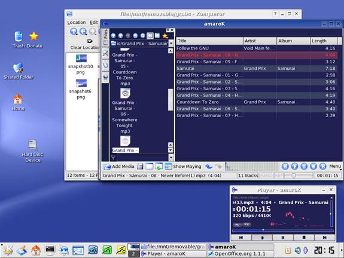Open the bottom sidebar tab below paperclip

coord(105,77)
